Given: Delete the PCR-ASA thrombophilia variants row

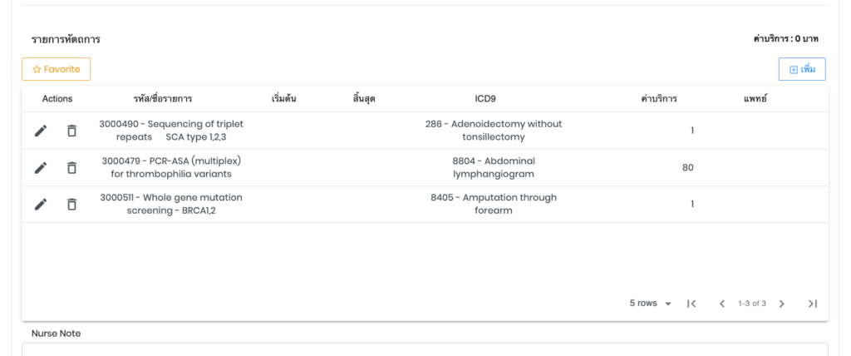Looking at the screenshot, I should pos(71,168).
